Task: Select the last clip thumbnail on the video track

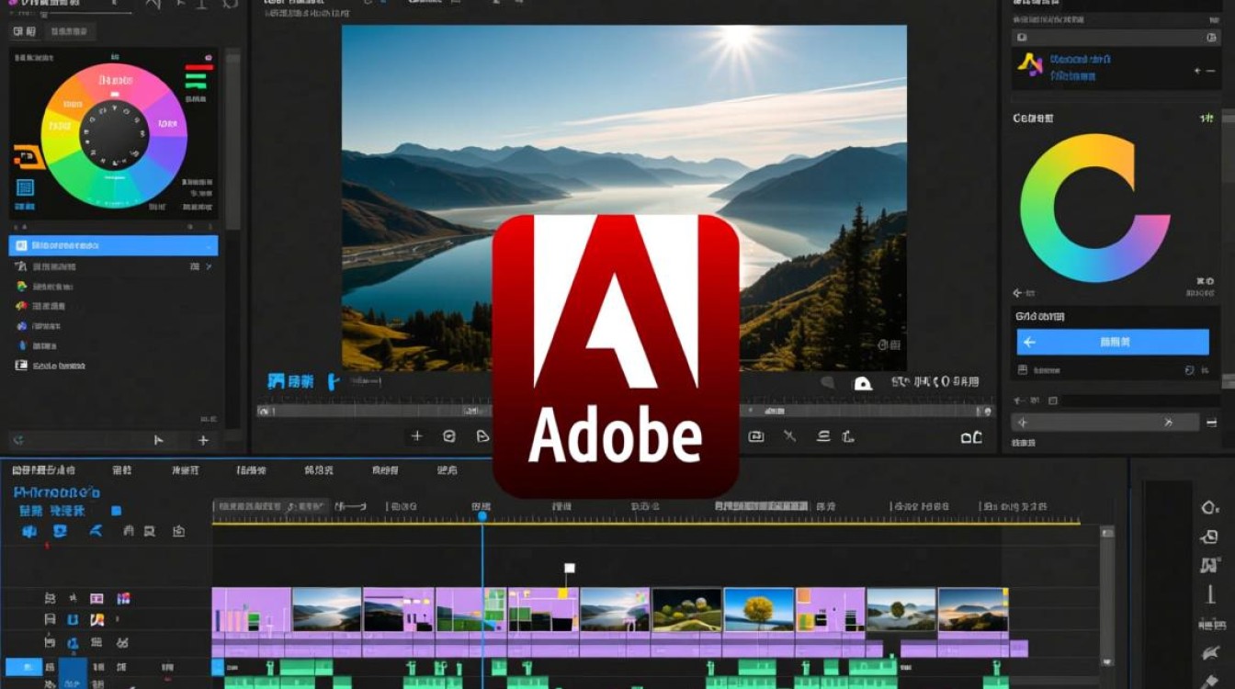Action: (x=973, y=610)
